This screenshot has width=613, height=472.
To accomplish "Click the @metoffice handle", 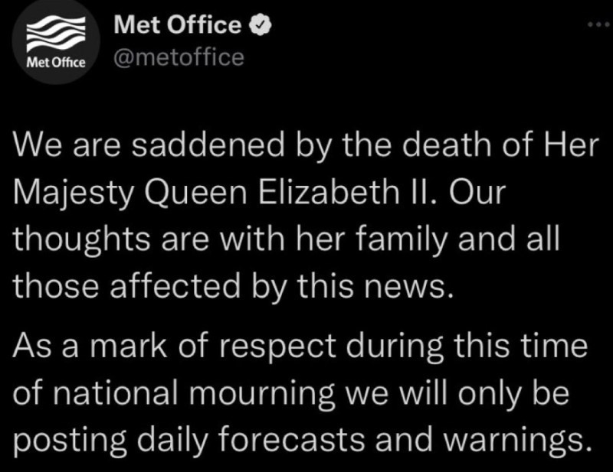I will pyautogui.click(x=178, y=57).
